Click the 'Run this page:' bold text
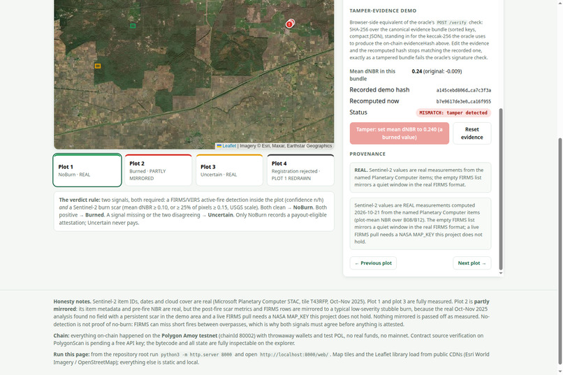This screenshot has width=563, height=375. coord(71,354)
